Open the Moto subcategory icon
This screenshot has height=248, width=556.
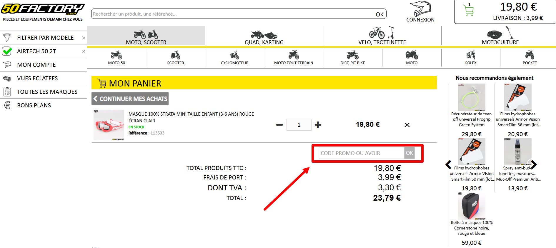pos(412,55)
